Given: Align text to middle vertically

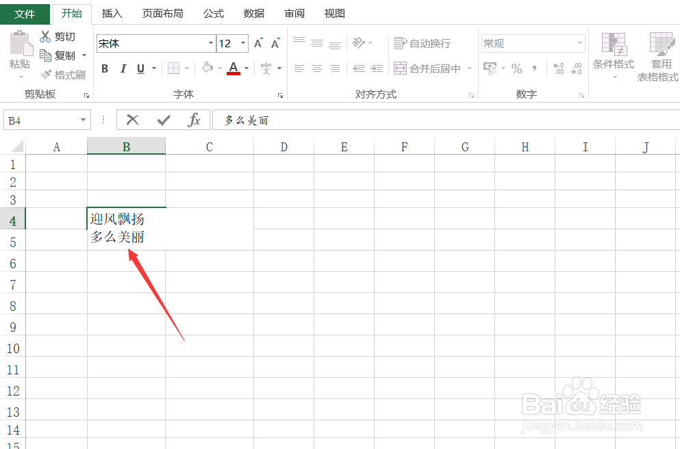Looking at the screenshot, I should click(x=317, y=43).
